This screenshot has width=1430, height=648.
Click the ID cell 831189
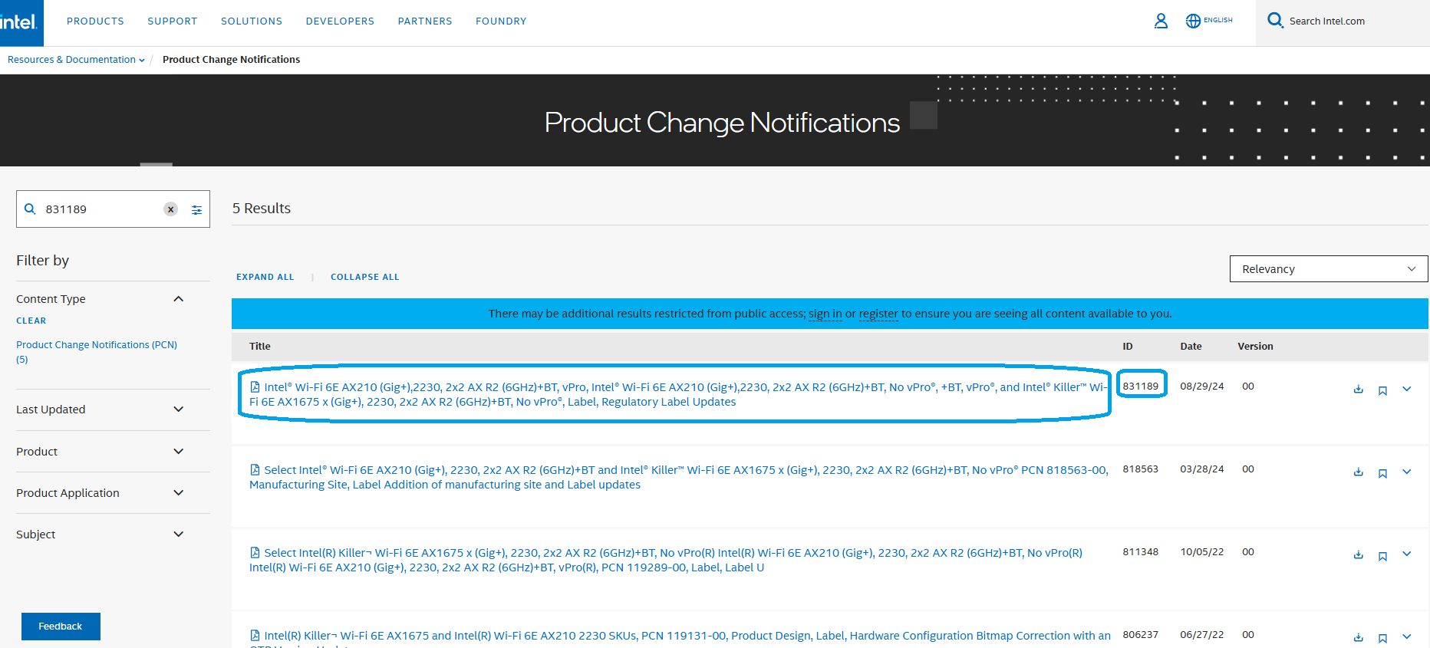point(1141,386)
